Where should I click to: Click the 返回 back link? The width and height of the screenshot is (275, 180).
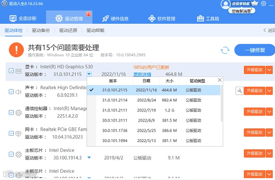coord(269,31)
